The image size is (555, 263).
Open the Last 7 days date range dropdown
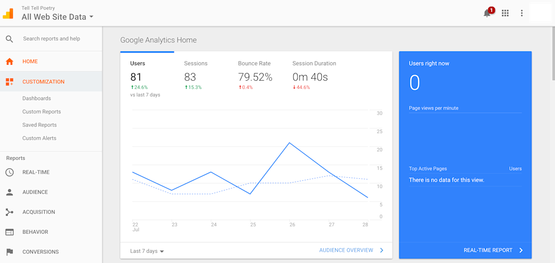147,251
